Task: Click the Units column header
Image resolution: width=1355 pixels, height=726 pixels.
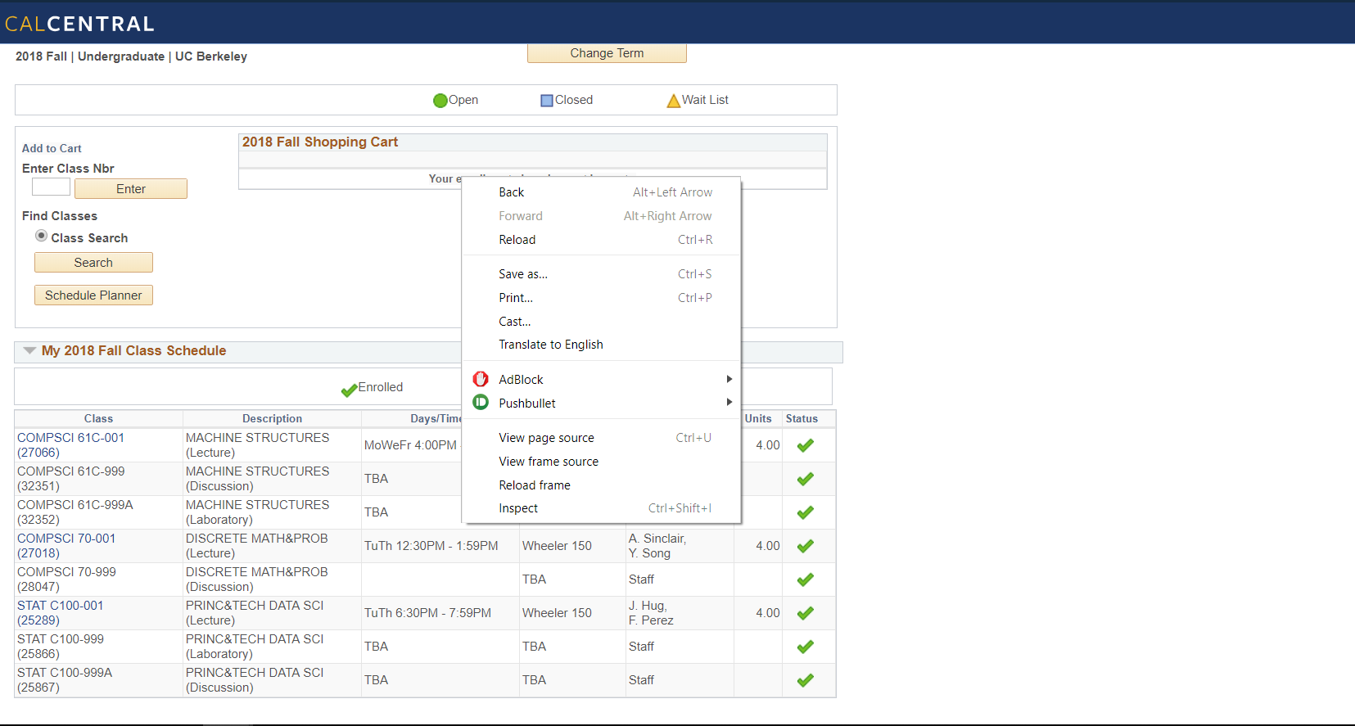Action: (758, 418)
